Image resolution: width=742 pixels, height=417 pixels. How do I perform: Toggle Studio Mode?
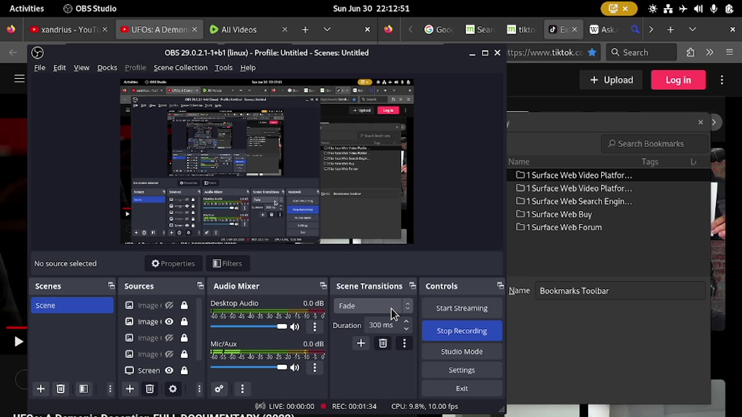point(461,352)
